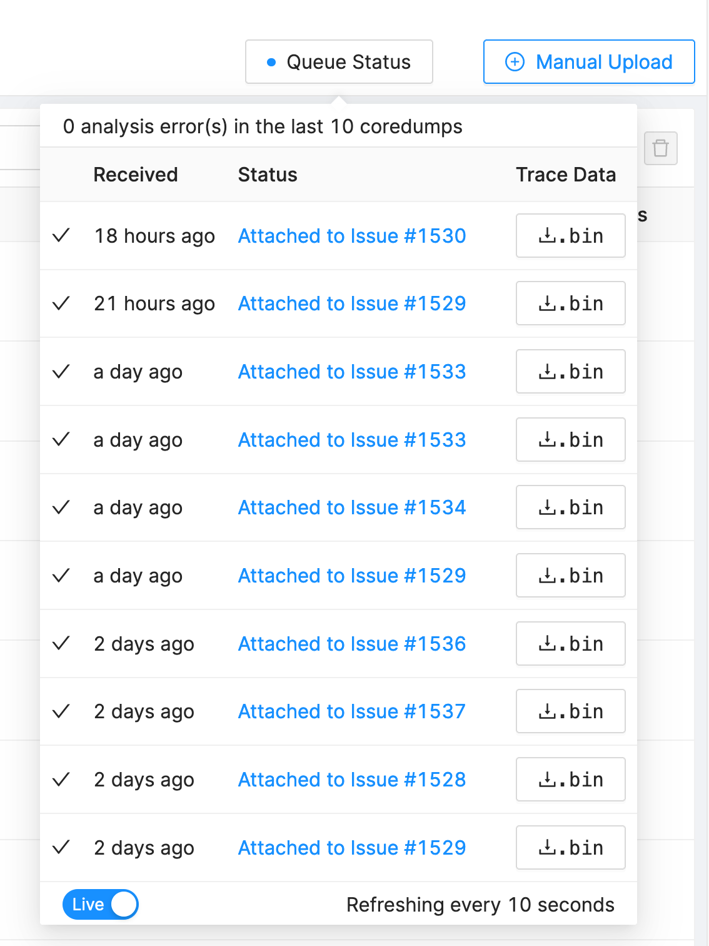Download .bin trace for the 18 hours ago coredump

click(570, 236)
